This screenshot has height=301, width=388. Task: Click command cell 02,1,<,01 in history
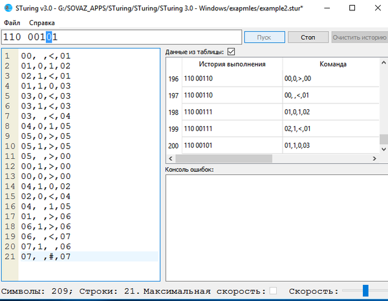331,129
